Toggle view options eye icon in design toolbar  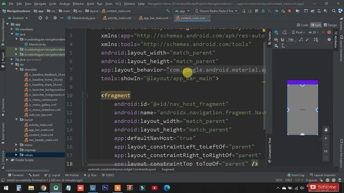pyautogui.click(x=276, y=40)
